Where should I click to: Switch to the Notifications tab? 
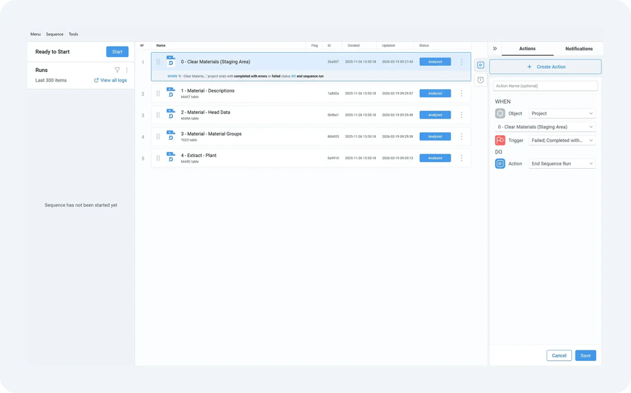click(x=578, y=49)
